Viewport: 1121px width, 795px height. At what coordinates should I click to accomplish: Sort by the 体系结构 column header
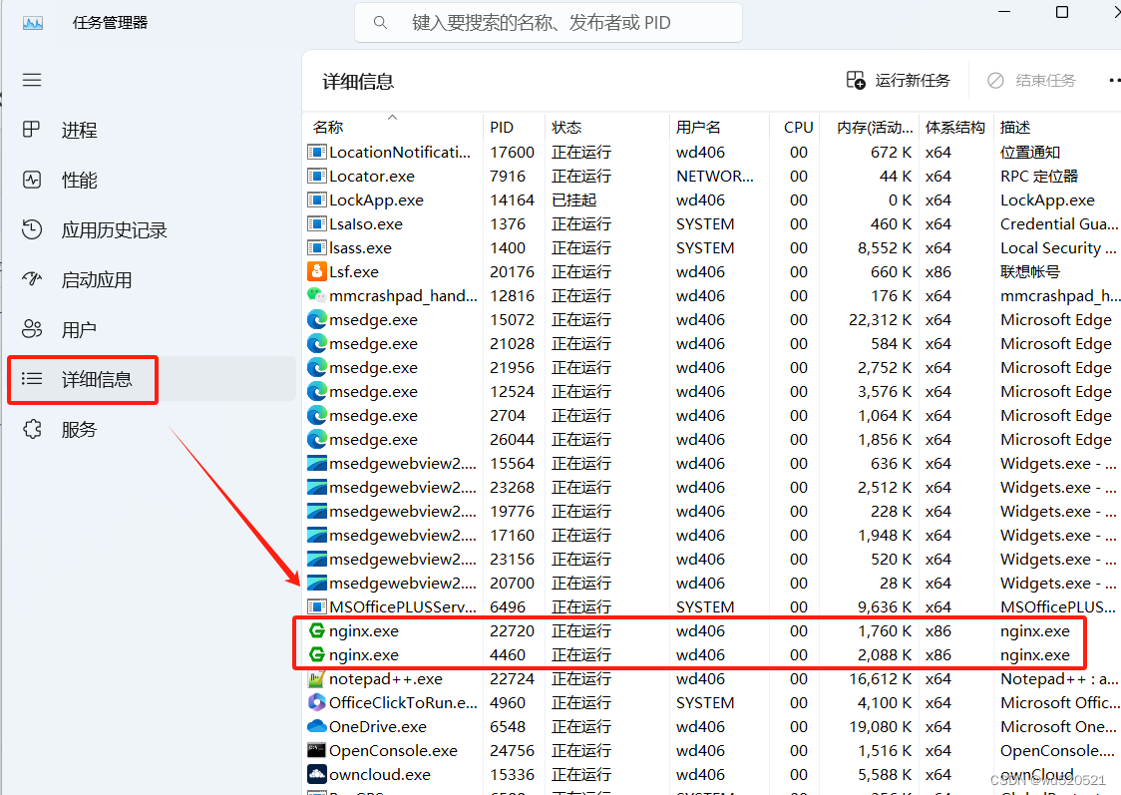[955, 127]
